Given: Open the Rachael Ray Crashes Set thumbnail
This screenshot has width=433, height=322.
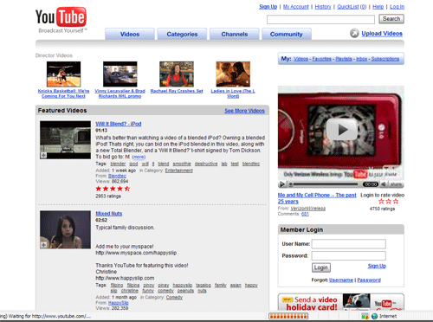Looking at the screenshot, I should [x=177, y=74].
